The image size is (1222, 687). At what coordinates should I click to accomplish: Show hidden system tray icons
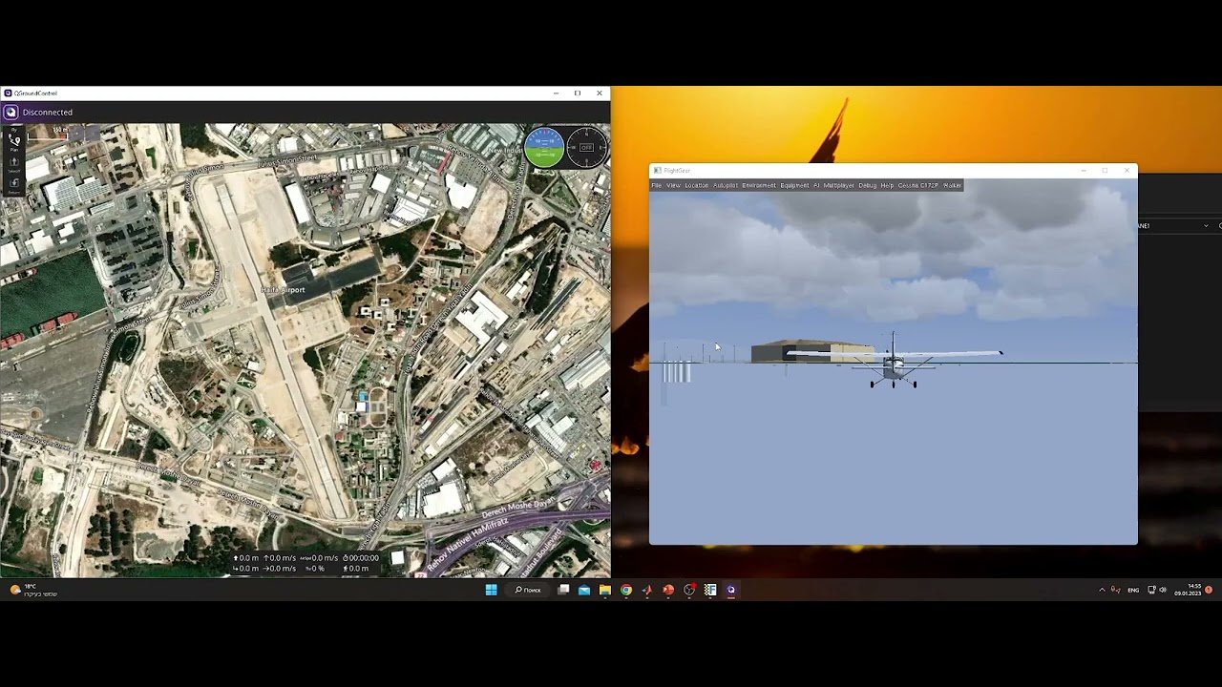click(x=1102, y=590)
